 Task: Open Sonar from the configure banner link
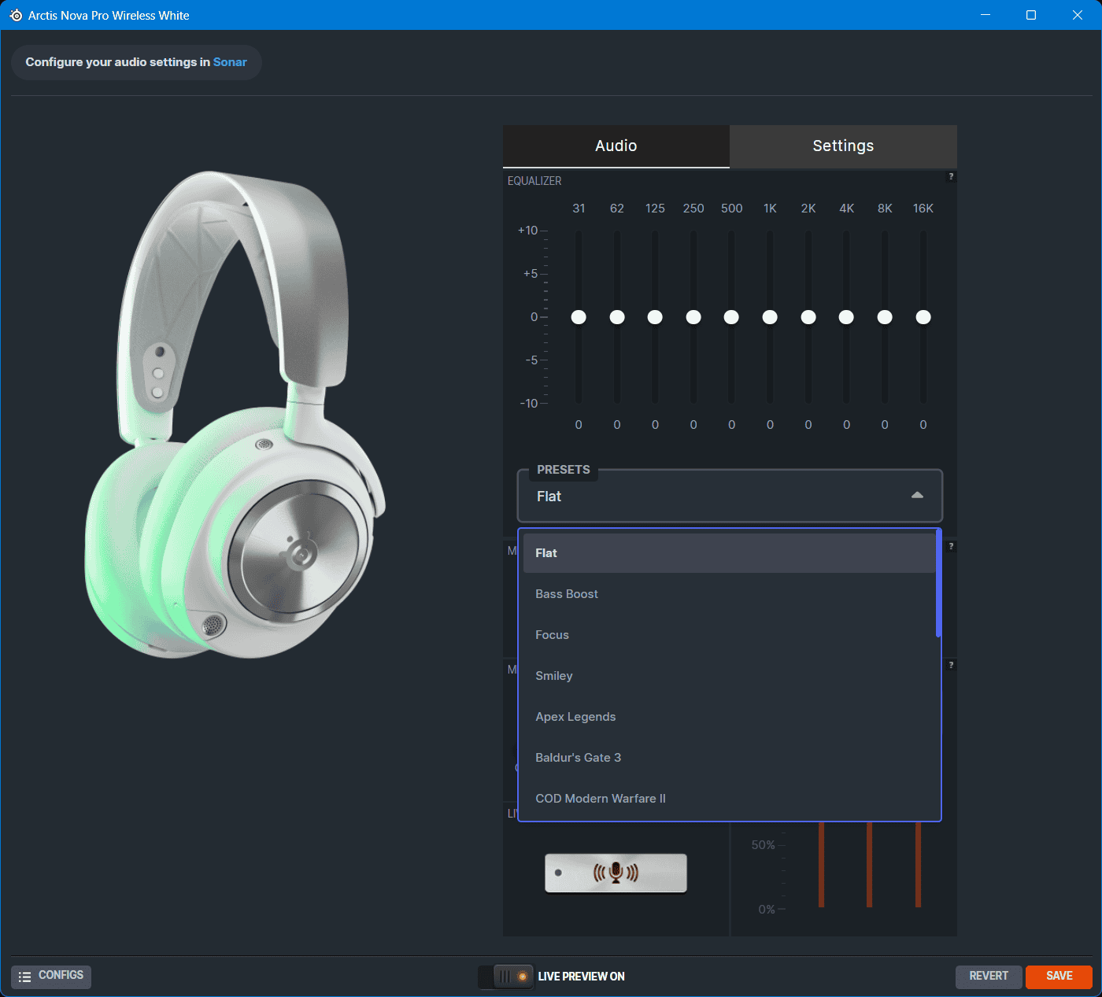(229, 61)
